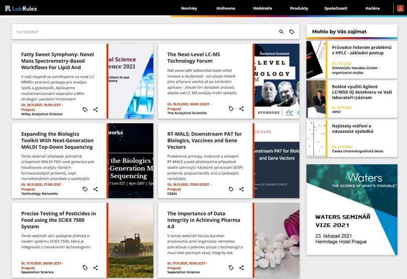Share the Fatty Sweet Symphony webinar
Viewport: 407px width, 279px height.
pos(96,110)
